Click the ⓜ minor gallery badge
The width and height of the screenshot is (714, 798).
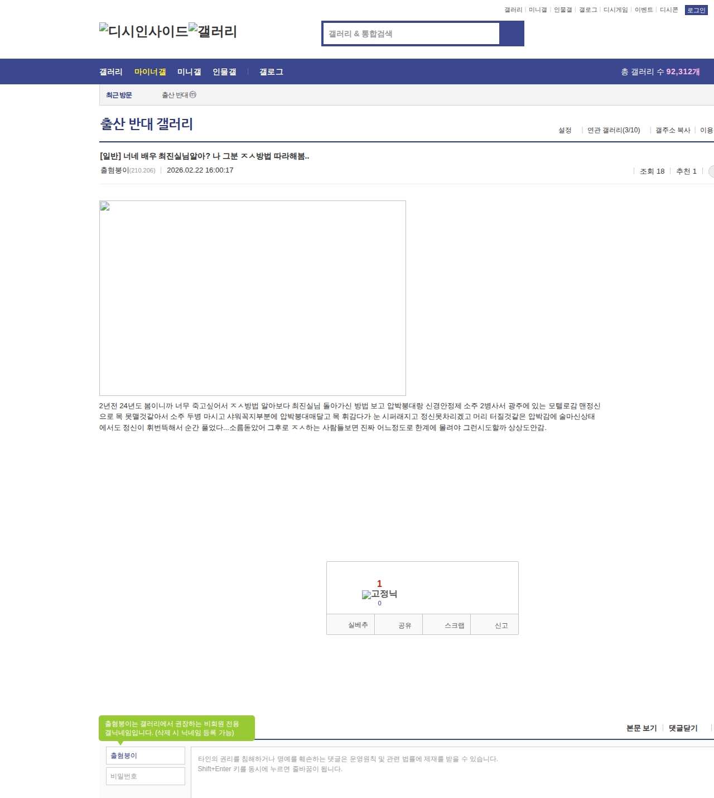193,95
